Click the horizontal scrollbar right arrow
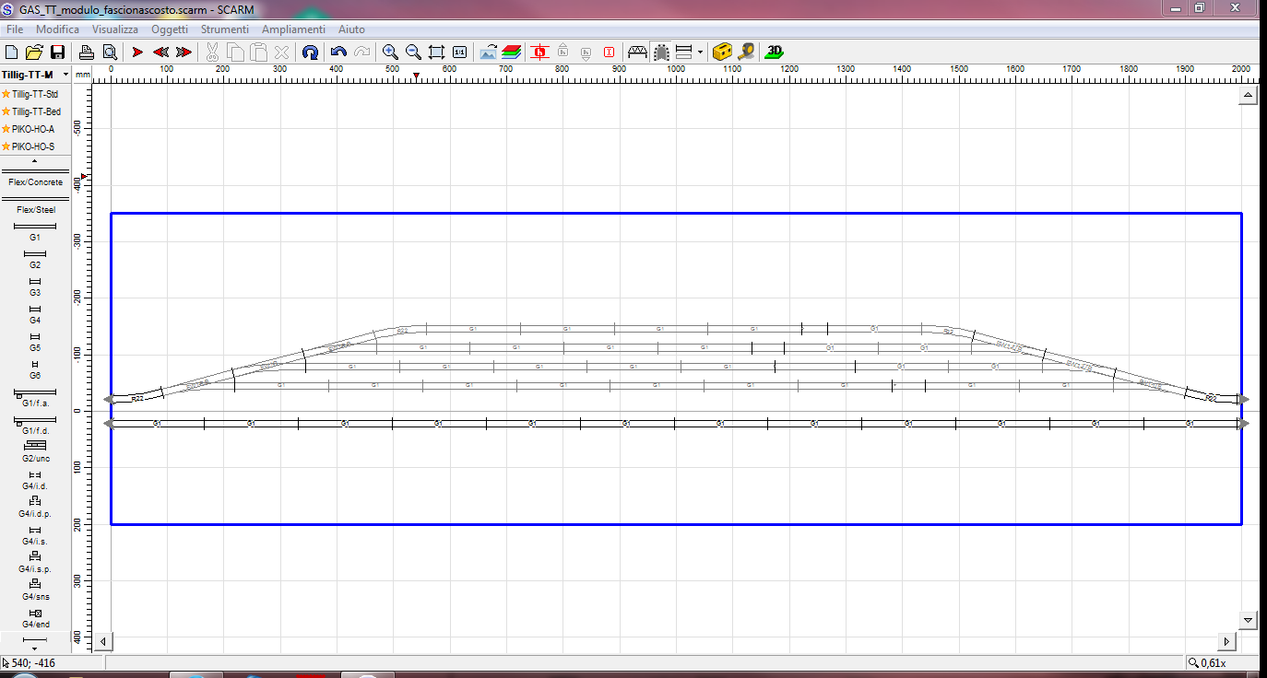Viewport: 1267px width, 678px height. pos(1226,641)
